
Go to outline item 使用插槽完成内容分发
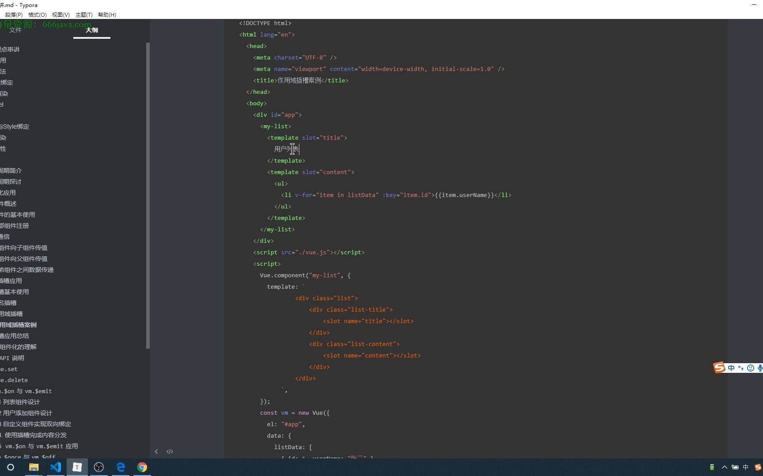pos(33,435)
